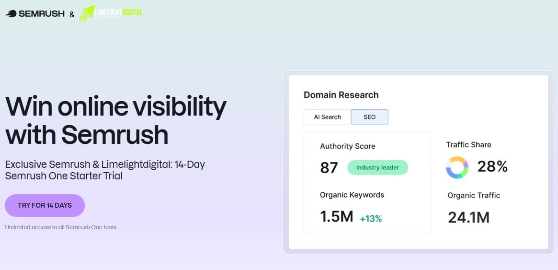Click the Domain Research heading
Viewport: 558px width, 270px height.
pos(341,95)
